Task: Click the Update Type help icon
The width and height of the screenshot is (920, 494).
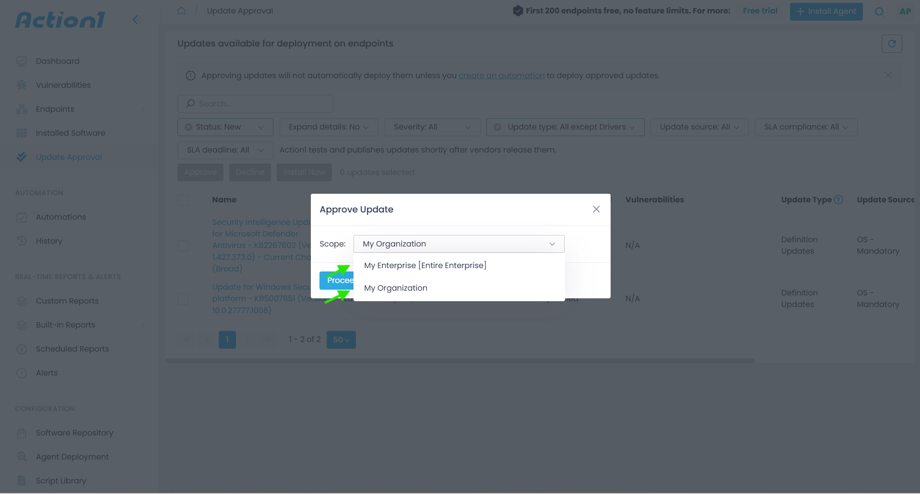Action: (838, 200)
